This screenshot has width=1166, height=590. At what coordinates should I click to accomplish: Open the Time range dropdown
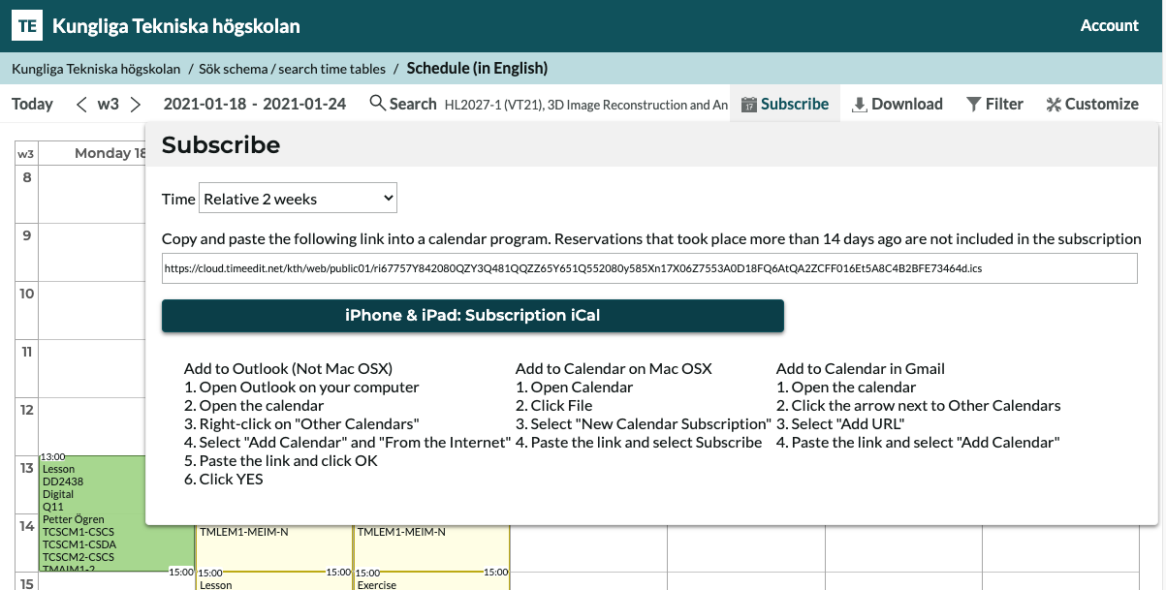[x=298, y=199]
